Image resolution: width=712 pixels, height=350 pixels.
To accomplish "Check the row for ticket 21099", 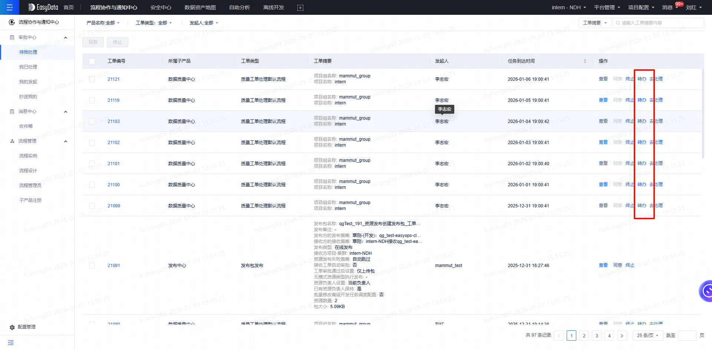I will point(92,206).
